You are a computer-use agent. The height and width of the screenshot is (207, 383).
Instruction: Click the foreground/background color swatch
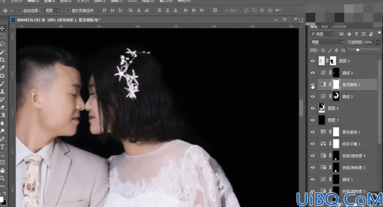tap(3, 201)
